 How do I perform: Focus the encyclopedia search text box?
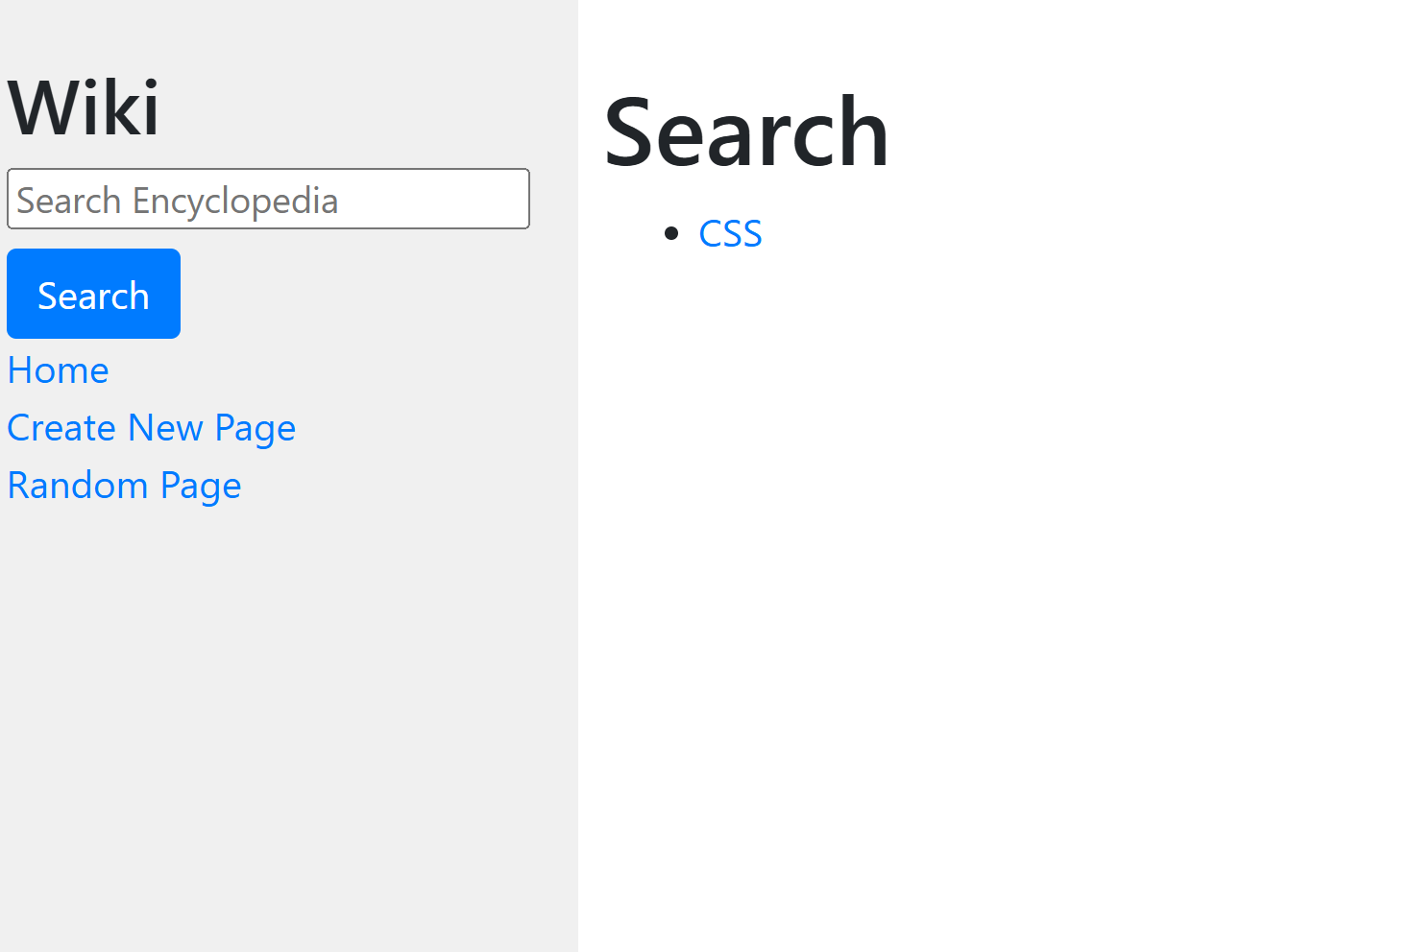[268, 199]
